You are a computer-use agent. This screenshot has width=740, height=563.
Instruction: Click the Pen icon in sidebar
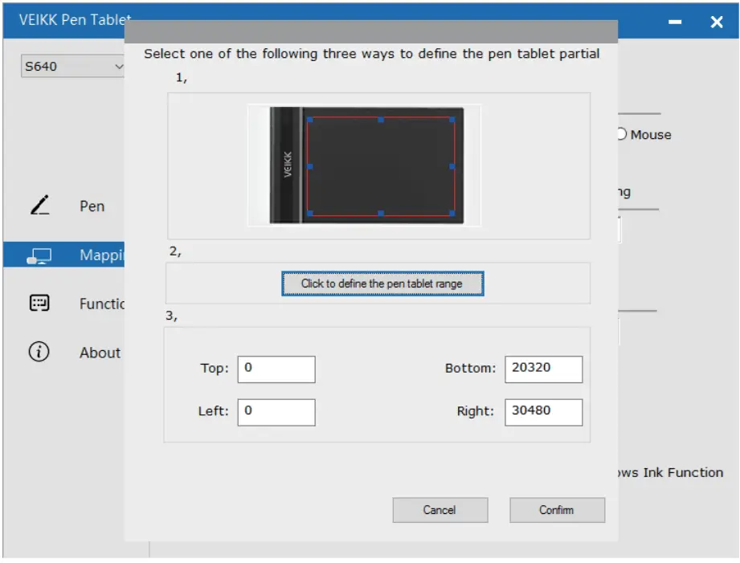(40, 206)
